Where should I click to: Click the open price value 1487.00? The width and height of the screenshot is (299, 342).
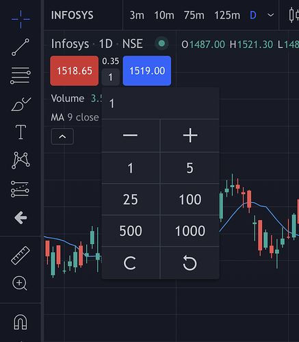(207, 45)
